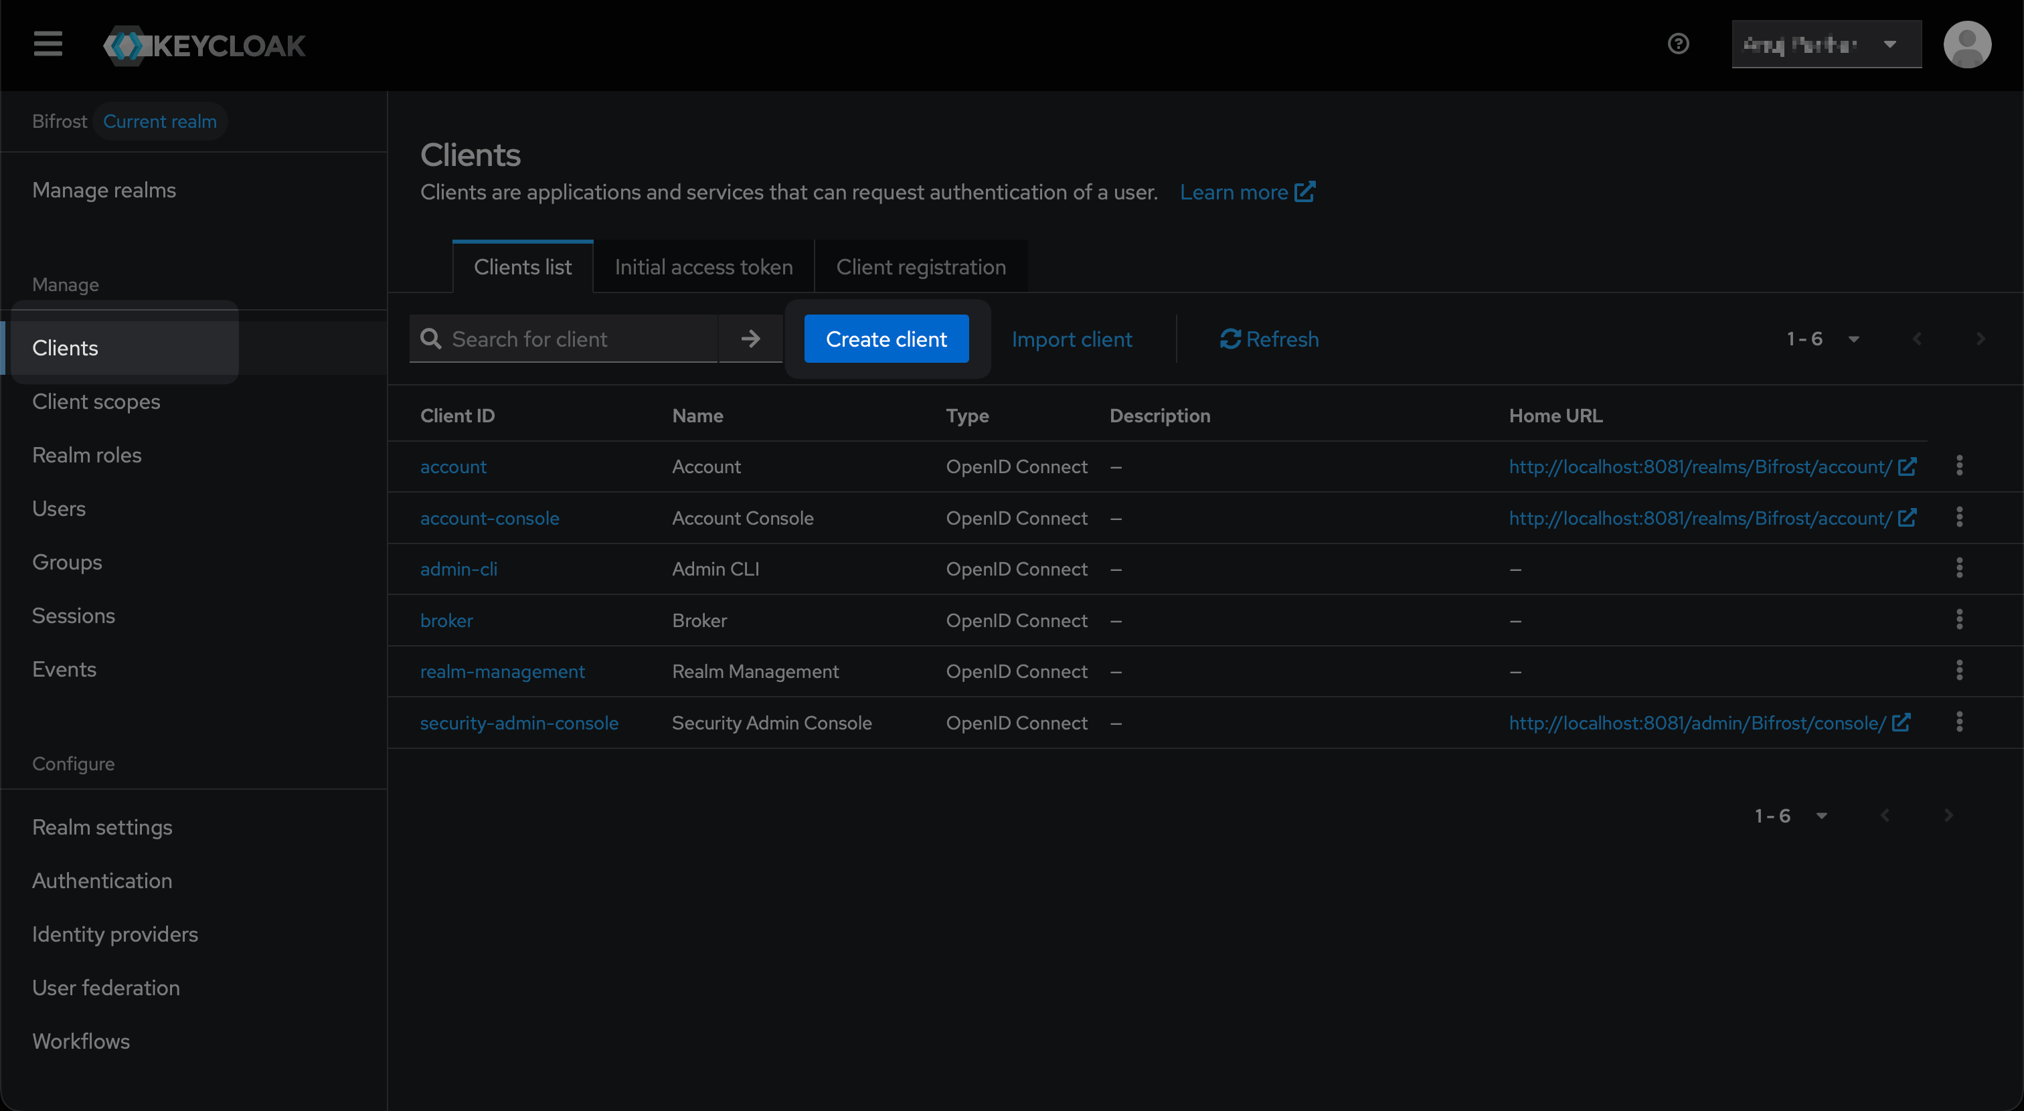Click the Realm Management name cell
This screenshot has width=2024, height=1111.
[x=755, y=671]
